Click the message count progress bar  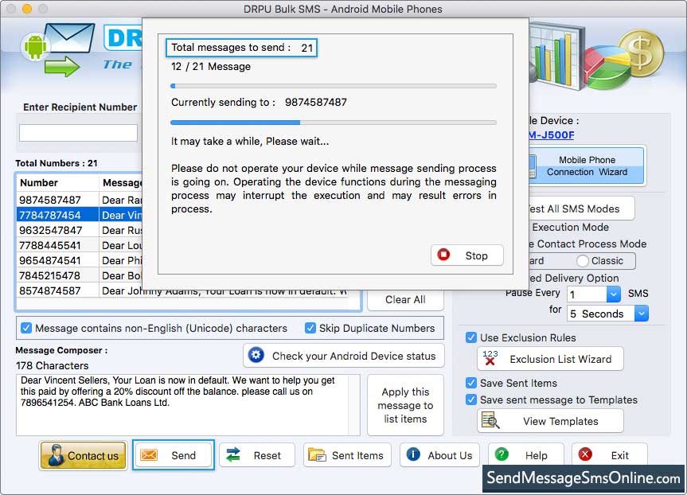click(x=333, y=86)
